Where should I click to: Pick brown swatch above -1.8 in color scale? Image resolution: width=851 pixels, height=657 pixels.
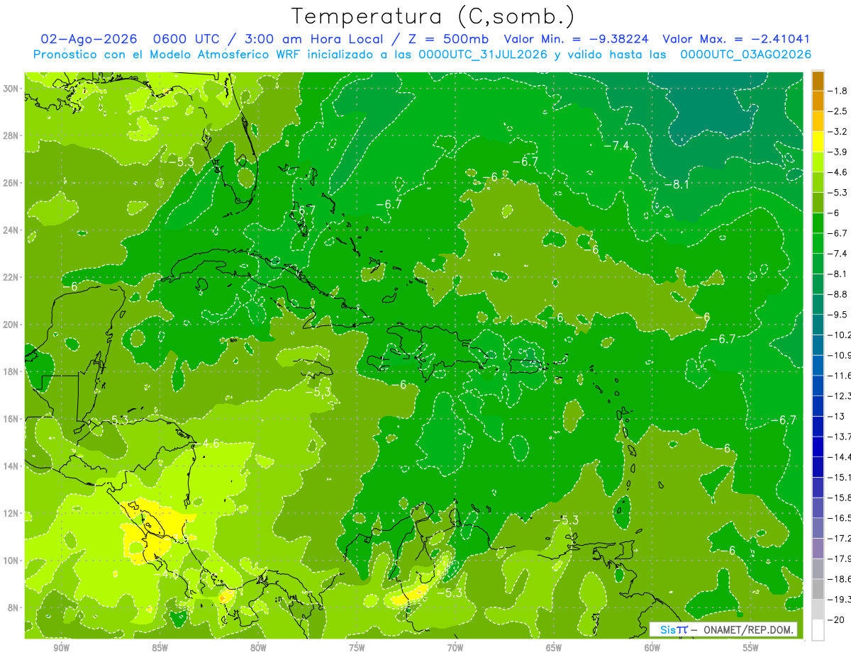point(818,81)
